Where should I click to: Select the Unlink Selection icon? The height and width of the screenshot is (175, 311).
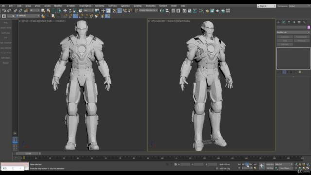pyautogui.click(x=20, y=11)
